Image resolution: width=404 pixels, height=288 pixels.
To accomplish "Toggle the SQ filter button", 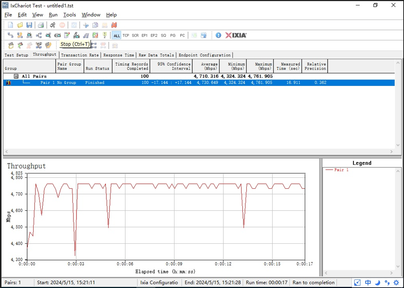I will [x=163, y=35].
